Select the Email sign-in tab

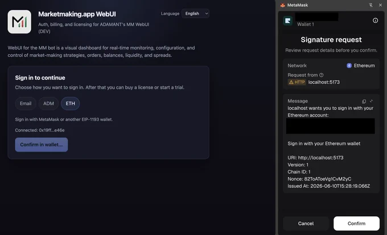coord(26,103)
